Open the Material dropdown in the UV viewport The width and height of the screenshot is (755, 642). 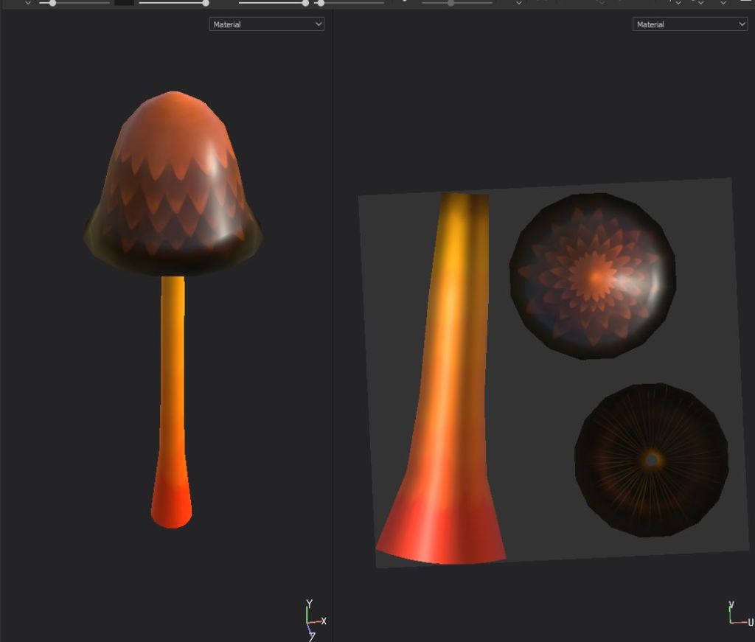point(689,24)
